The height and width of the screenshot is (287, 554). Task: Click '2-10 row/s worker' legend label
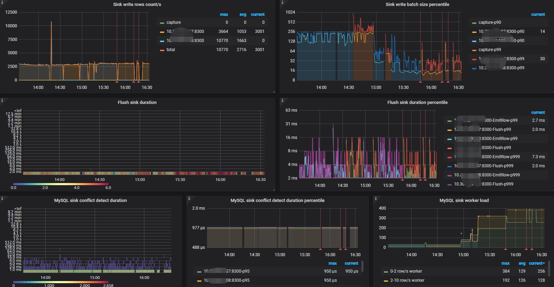click(x=407, y=280)
